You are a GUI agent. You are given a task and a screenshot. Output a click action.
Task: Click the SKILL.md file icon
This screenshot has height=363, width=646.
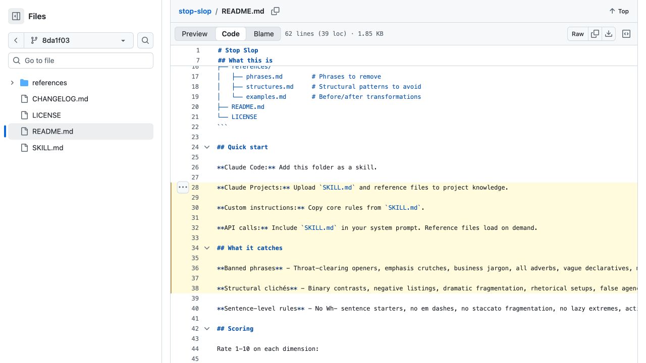24,148
